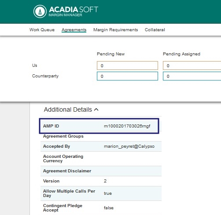
Task: Open the Margin Requirements tab
Action: [x=116, y=30]
